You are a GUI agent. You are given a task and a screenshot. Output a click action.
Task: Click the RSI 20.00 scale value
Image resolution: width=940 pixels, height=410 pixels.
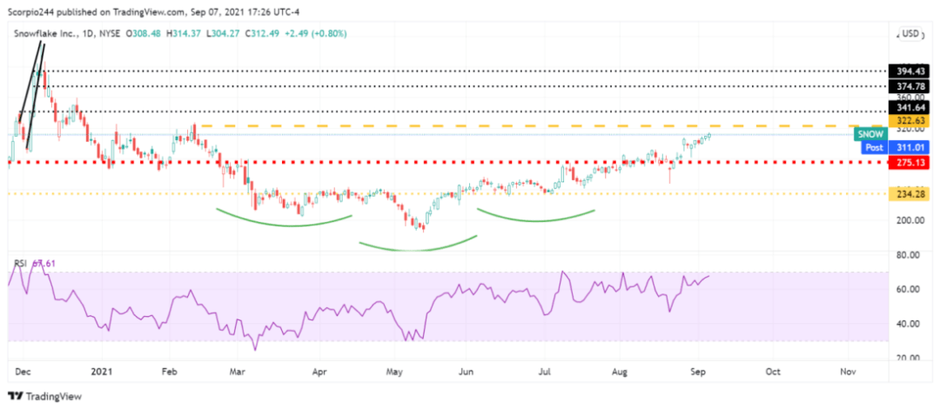tap(908, 359)
